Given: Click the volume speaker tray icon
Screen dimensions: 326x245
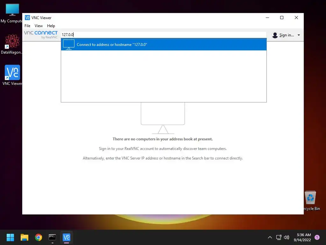Looking at the screenshot, I should pyautogui.click(x=287, y=237).
